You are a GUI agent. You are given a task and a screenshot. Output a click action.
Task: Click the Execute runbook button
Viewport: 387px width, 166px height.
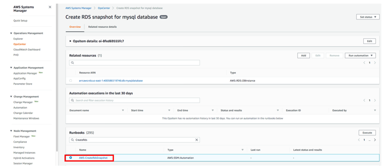(367, 133)
